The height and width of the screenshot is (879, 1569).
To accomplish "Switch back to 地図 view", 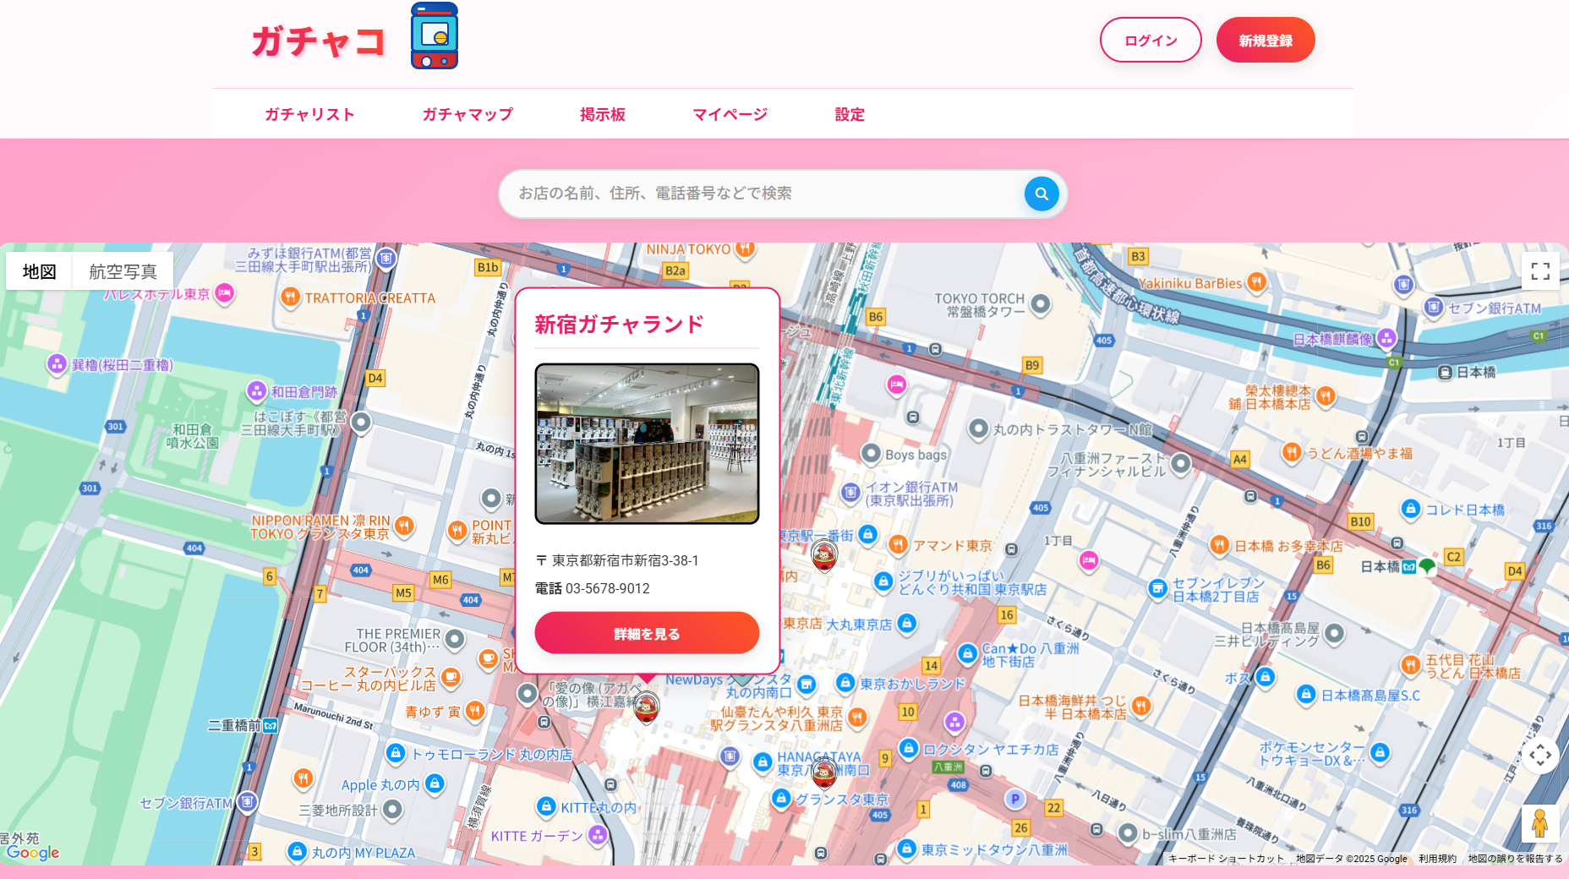I will pyautogui.click(x=39, y=270).
